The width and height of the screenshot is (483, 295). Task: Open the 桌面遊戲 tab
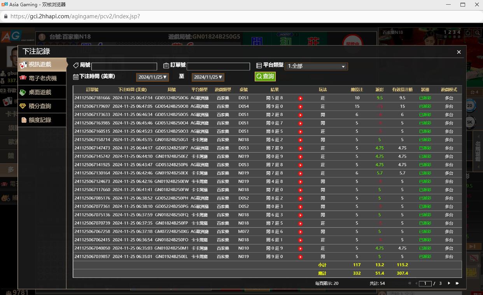click(40, 92)
